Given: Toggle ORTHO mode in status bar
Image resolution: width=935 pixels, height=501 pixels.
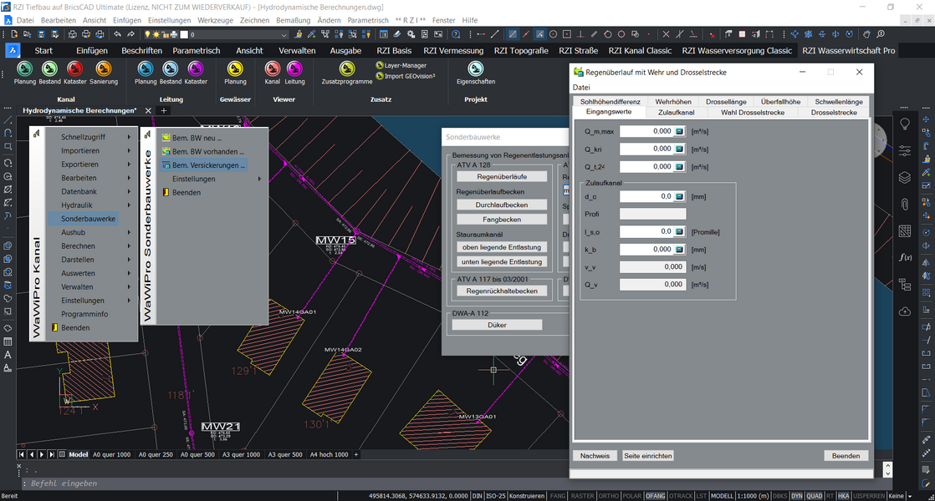Looking at the screenshot, I should (x=607, y=496).
